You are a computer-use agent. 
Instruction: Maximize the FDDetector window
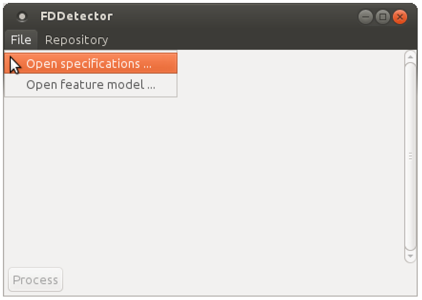382,17
